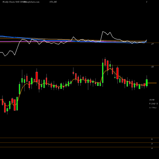159x159 pixels.
Task: Click the '18.90' price value
Action: point(152,100)
